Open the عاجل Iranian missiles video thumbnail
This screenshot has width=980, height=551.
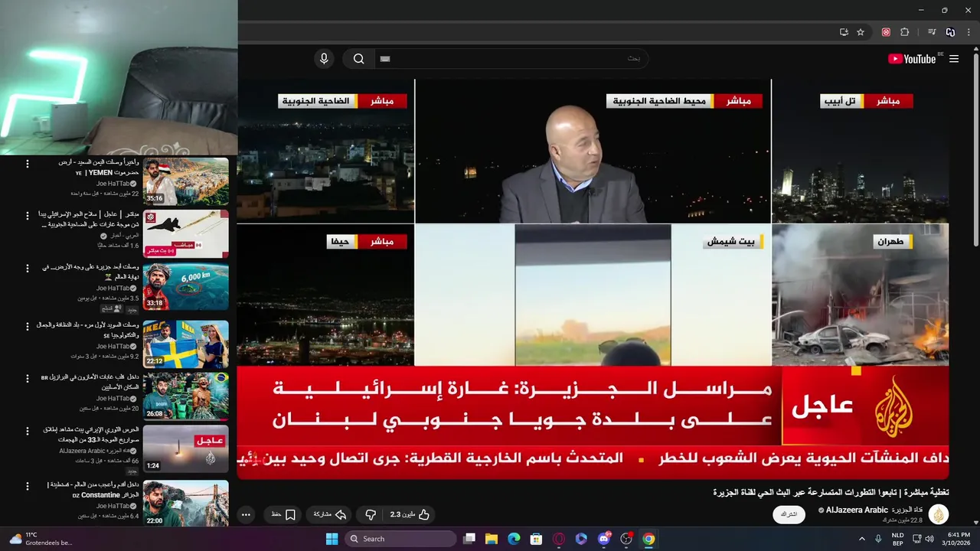185,449
